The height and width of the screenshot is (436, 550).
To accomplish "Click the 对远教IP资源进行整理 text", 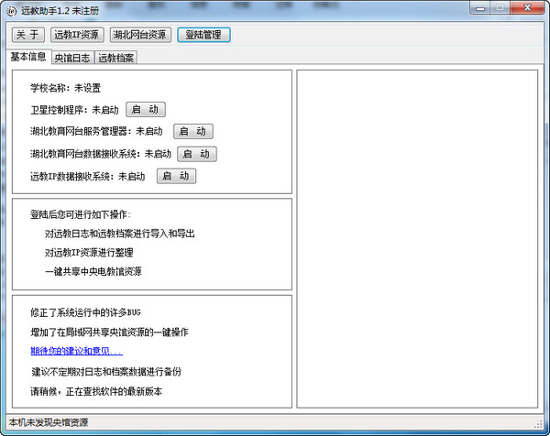I will (89, 253).
